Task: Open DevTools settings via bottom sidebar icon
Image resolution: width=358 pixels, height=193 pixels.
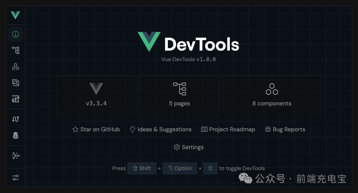Action: [15, 177]
